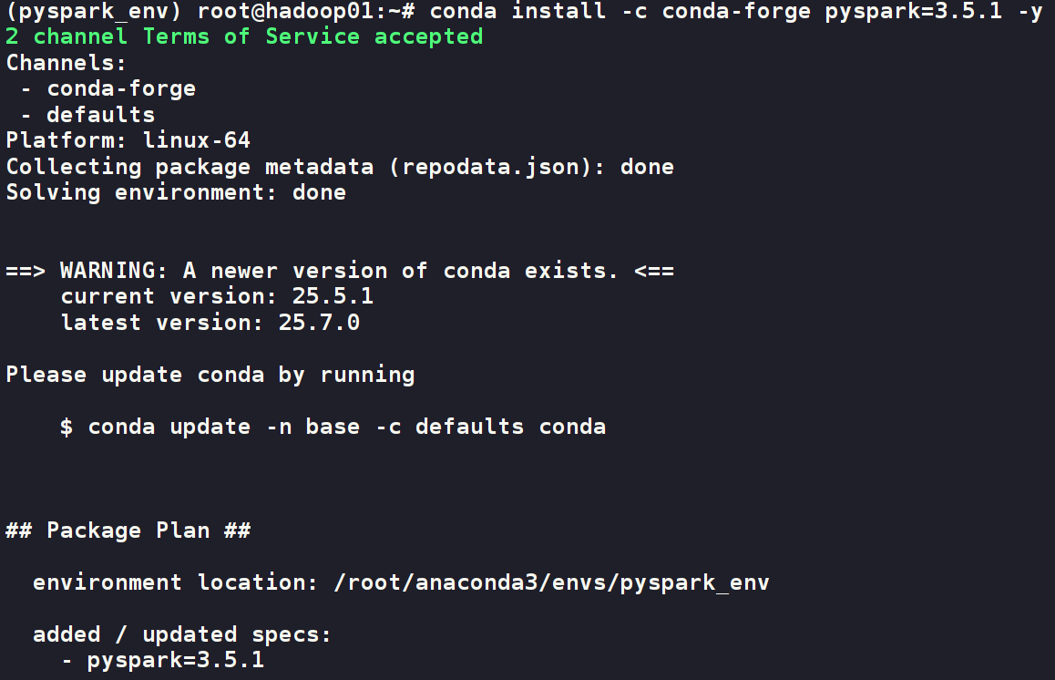Click root@hadoop01 in the shell prompt
Image resolution: width=1055 pixels, height=680 pixels.
click(x=285, y=12)
